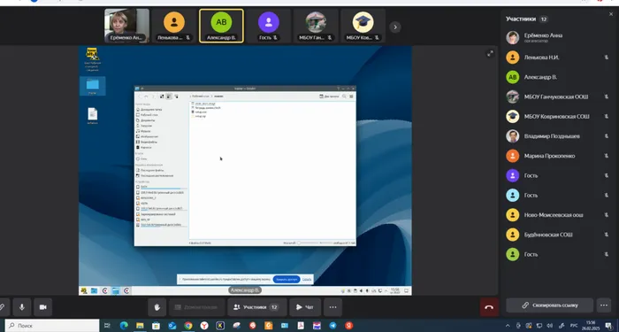This screenshot has height=332, width=619.
Task: Open Microsoft Store from Windows taskbar
Action: (156, 326)
